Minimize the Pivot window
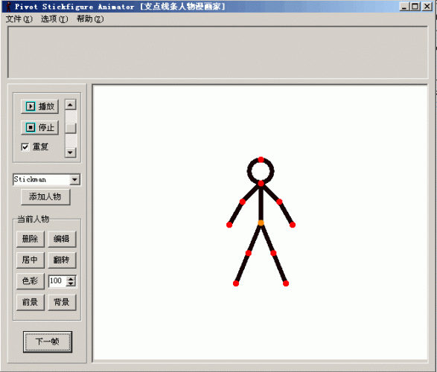The image size is (437, 372). pos(405,6)
